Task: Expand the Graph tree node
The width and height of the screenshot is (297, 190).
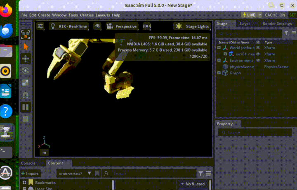Action: coord(219,73)
